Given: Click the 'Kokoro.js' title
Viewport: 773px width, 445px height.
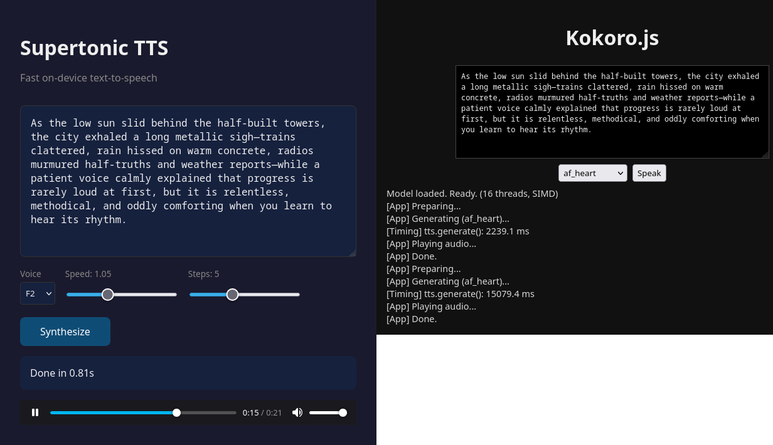Looking at the screenshot, I should 612,38.
